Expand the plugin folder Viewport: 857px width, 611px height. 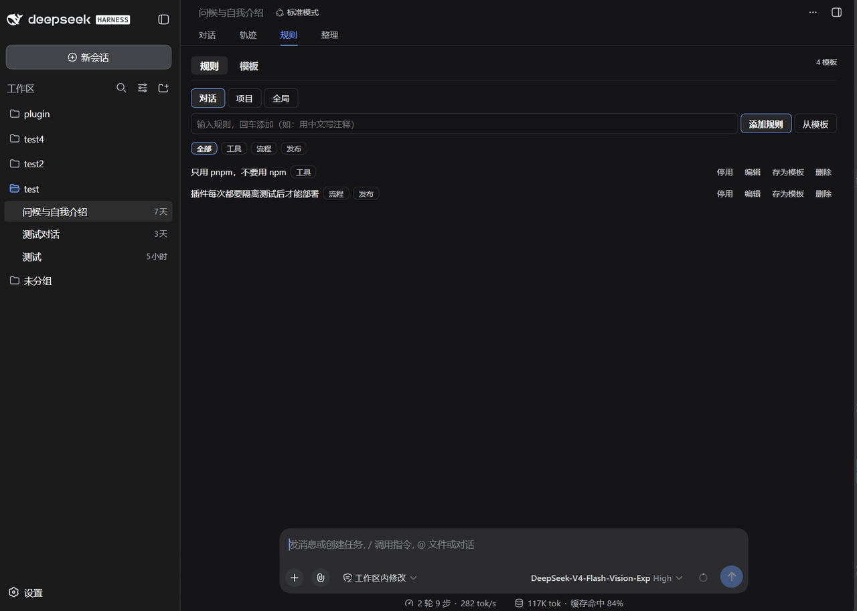coord(88,114)
